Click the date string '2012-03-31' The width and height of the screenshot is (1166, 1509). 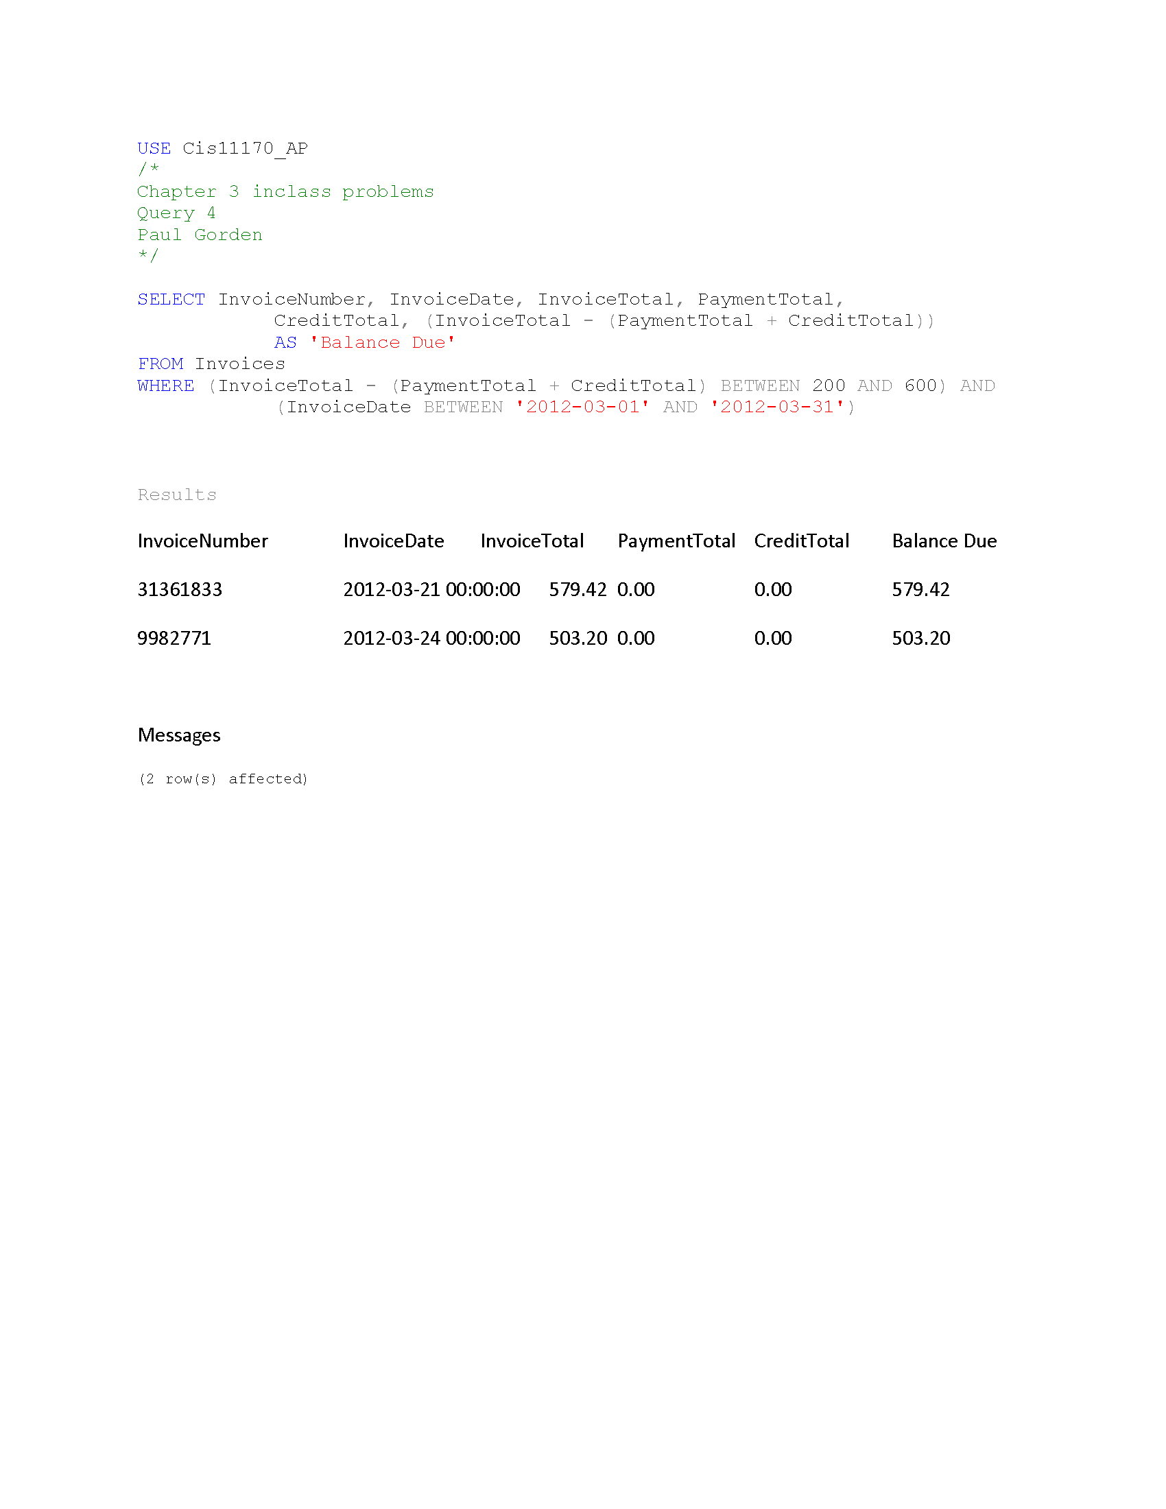pos(777,407)
